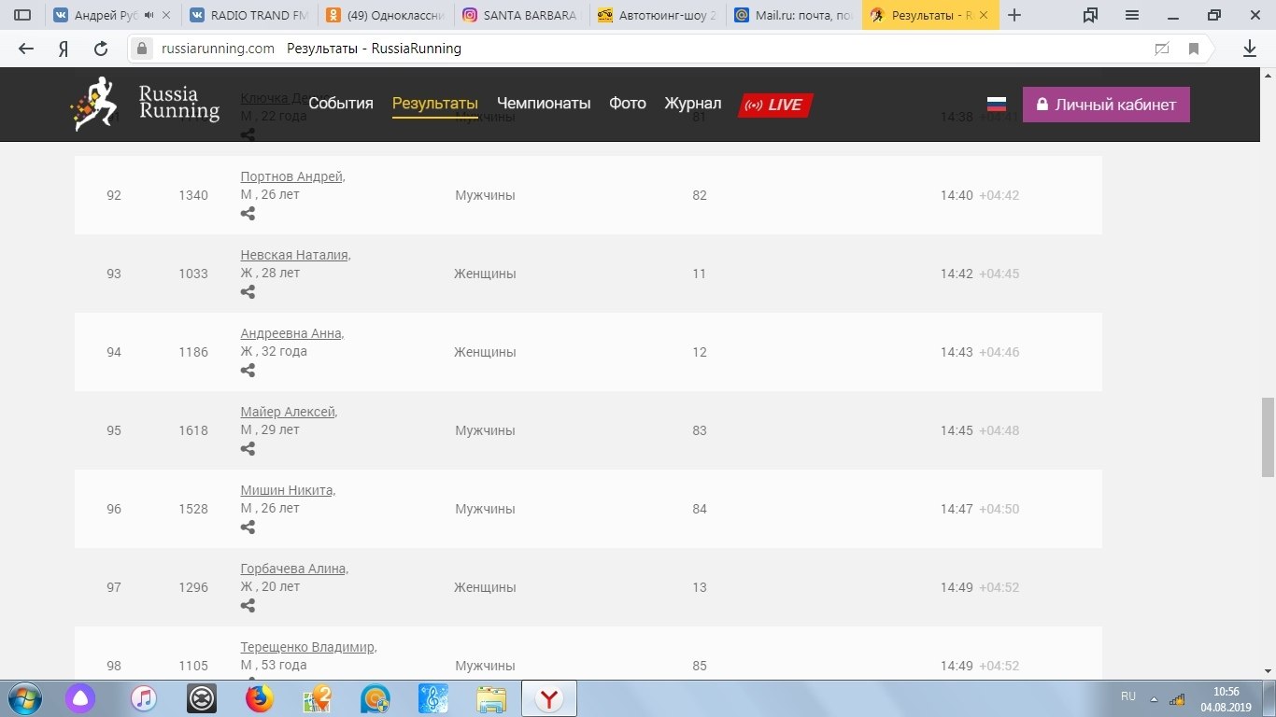Open Терещенко Владимир's profile link

coord(308,647)
